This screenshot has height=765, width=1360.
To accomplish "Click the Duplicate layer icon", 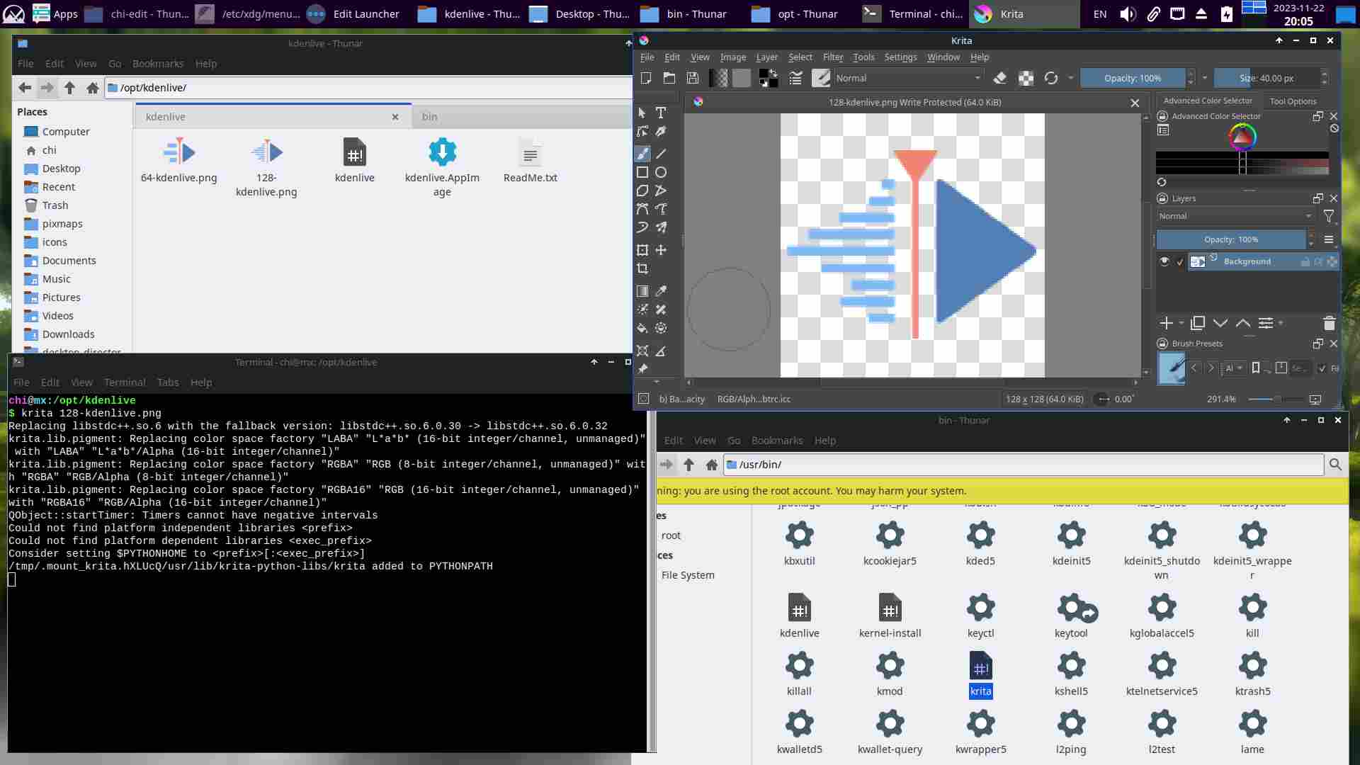I will click(1198, 323).
